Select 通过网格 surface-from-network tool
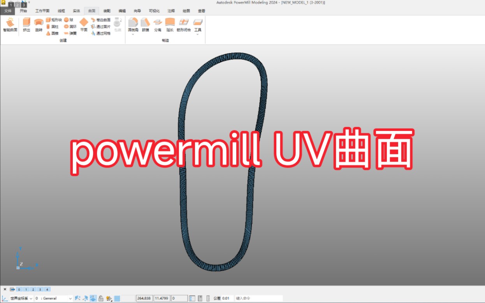Viewport: 485px width, 303px height. [101, 33]
